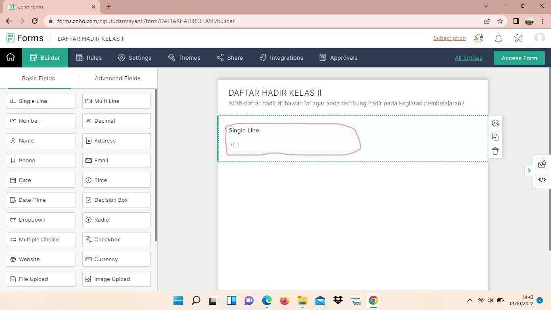
Task: Expand the right side panel arrow
Action: [529, 170]
